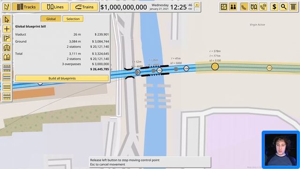The height and width of the screenshot is (169, 300).
Task: Toggle the population overlay icon
Action: (x=233, y=7)
